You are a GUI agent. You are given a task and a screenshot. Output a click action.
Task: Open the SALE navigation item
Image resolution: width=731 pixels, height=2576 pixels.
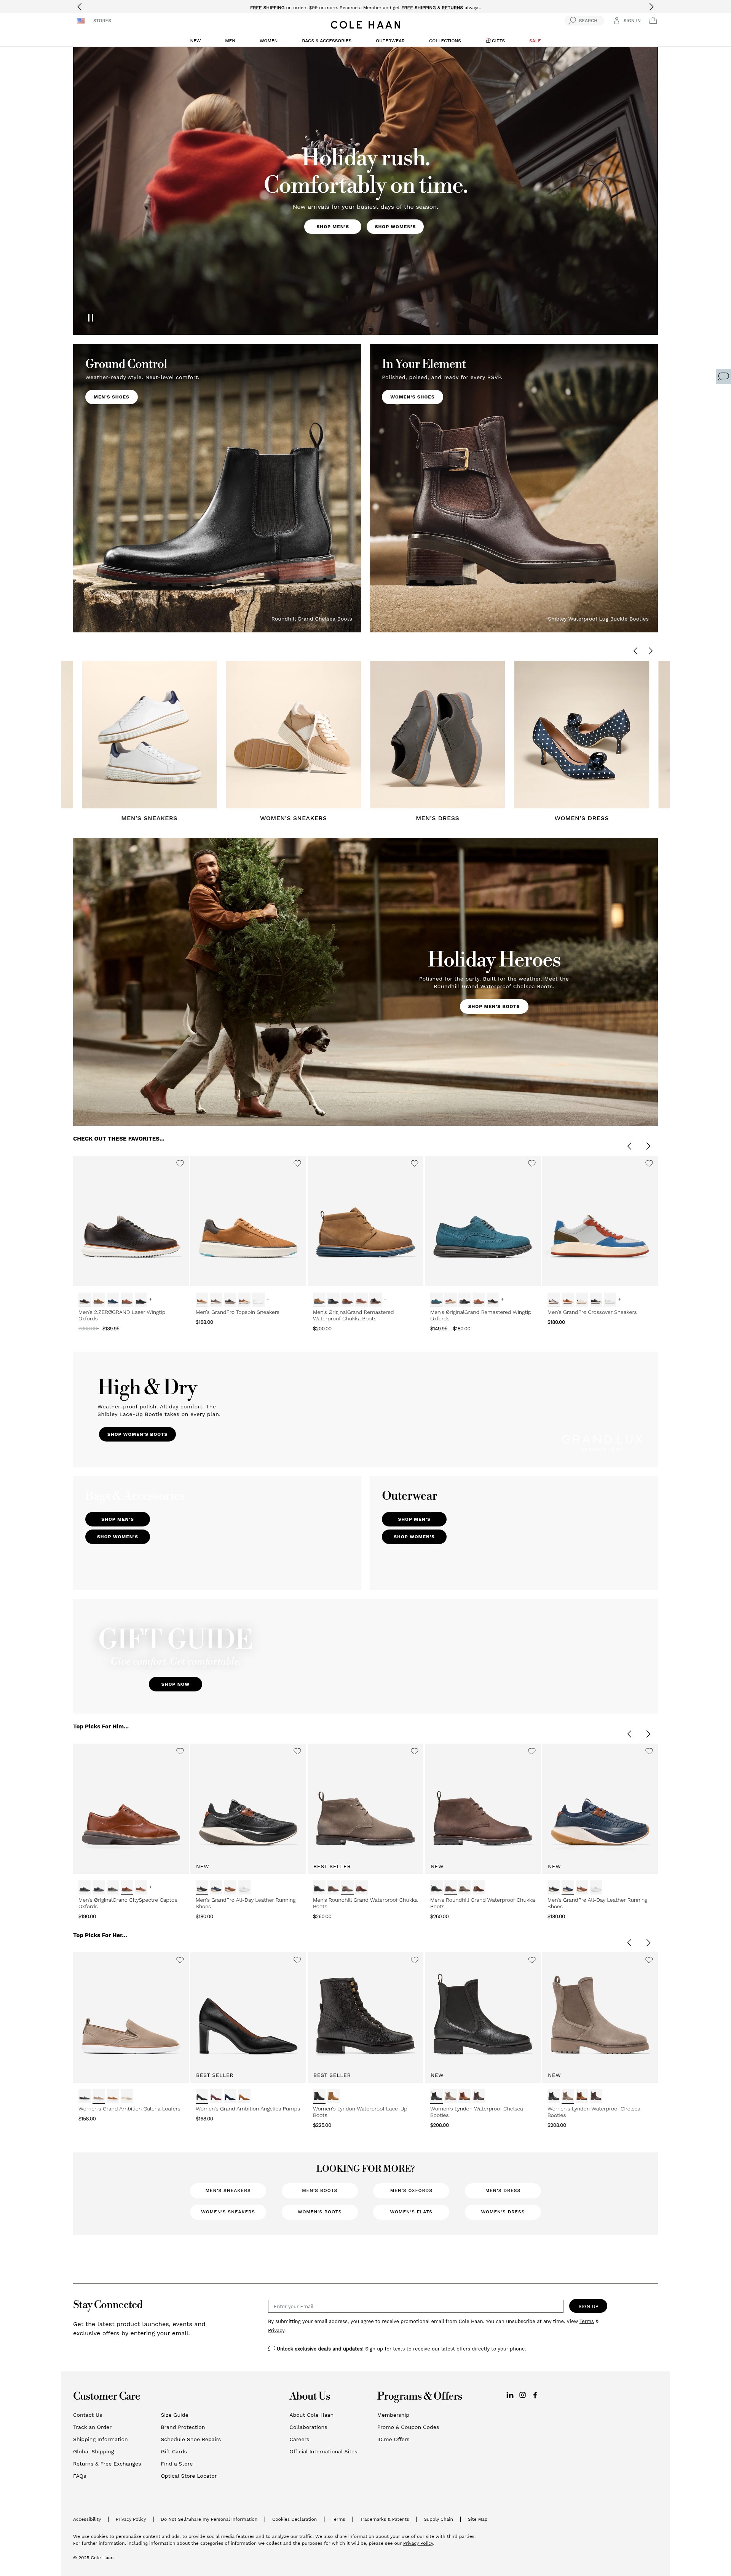535,41
